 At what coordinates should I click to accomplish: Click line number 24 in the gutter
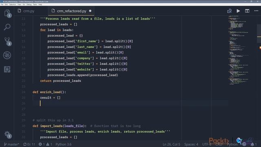[x=24, y=92]
